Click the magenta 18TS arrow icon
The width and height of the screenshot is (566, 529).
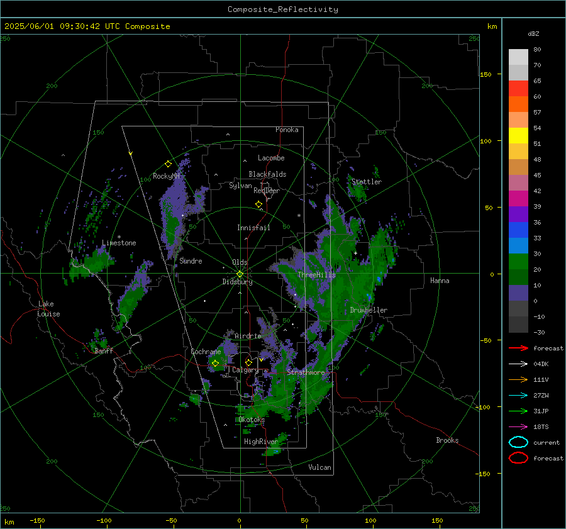(x=518, y=427)
